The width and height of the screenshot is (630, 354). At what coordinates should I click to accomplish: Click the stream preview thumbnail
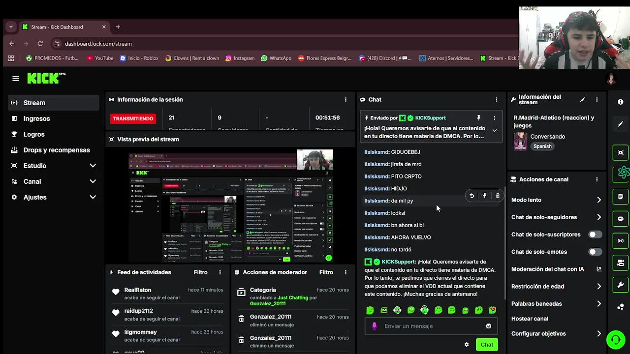click(231, 206)
